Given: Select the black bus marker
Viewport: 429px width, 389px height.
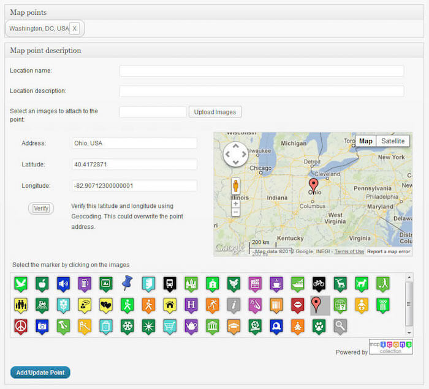Looking at the screenshot, I should click(170, 284).
